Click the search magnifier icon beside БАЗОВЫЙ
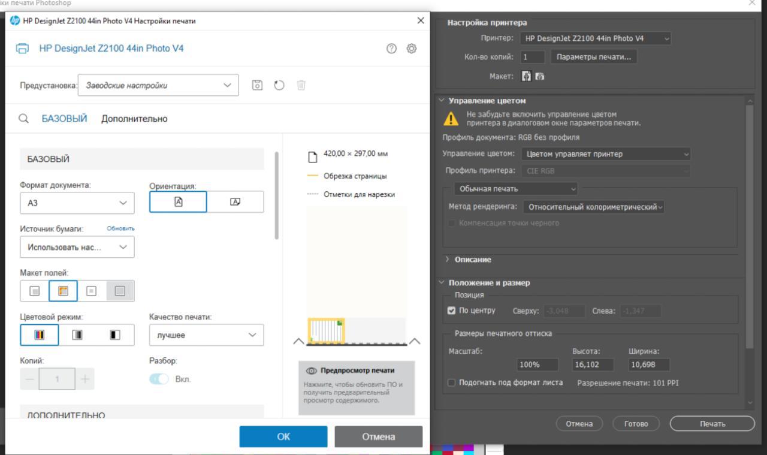767x455 pixels. 24,119
